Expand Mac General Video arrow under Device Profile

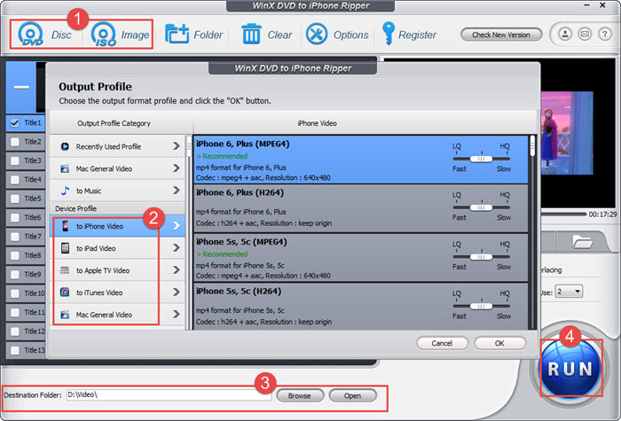click(177, 315)
